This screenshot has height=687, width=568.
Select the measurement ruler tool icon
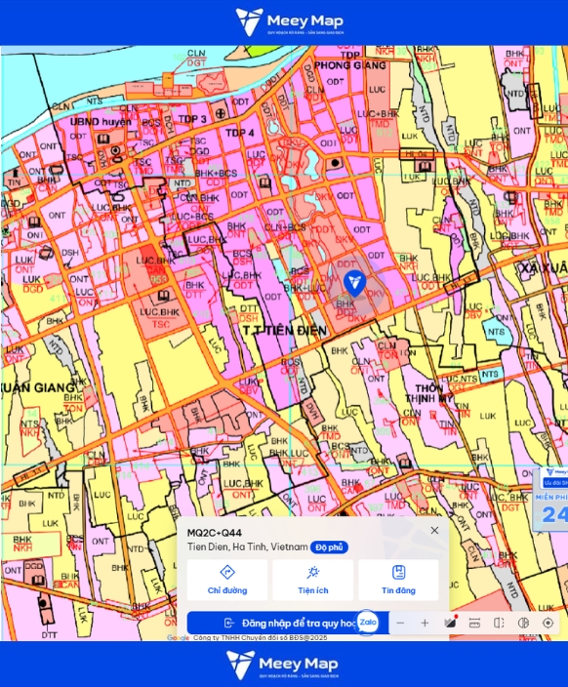point(474,623)
